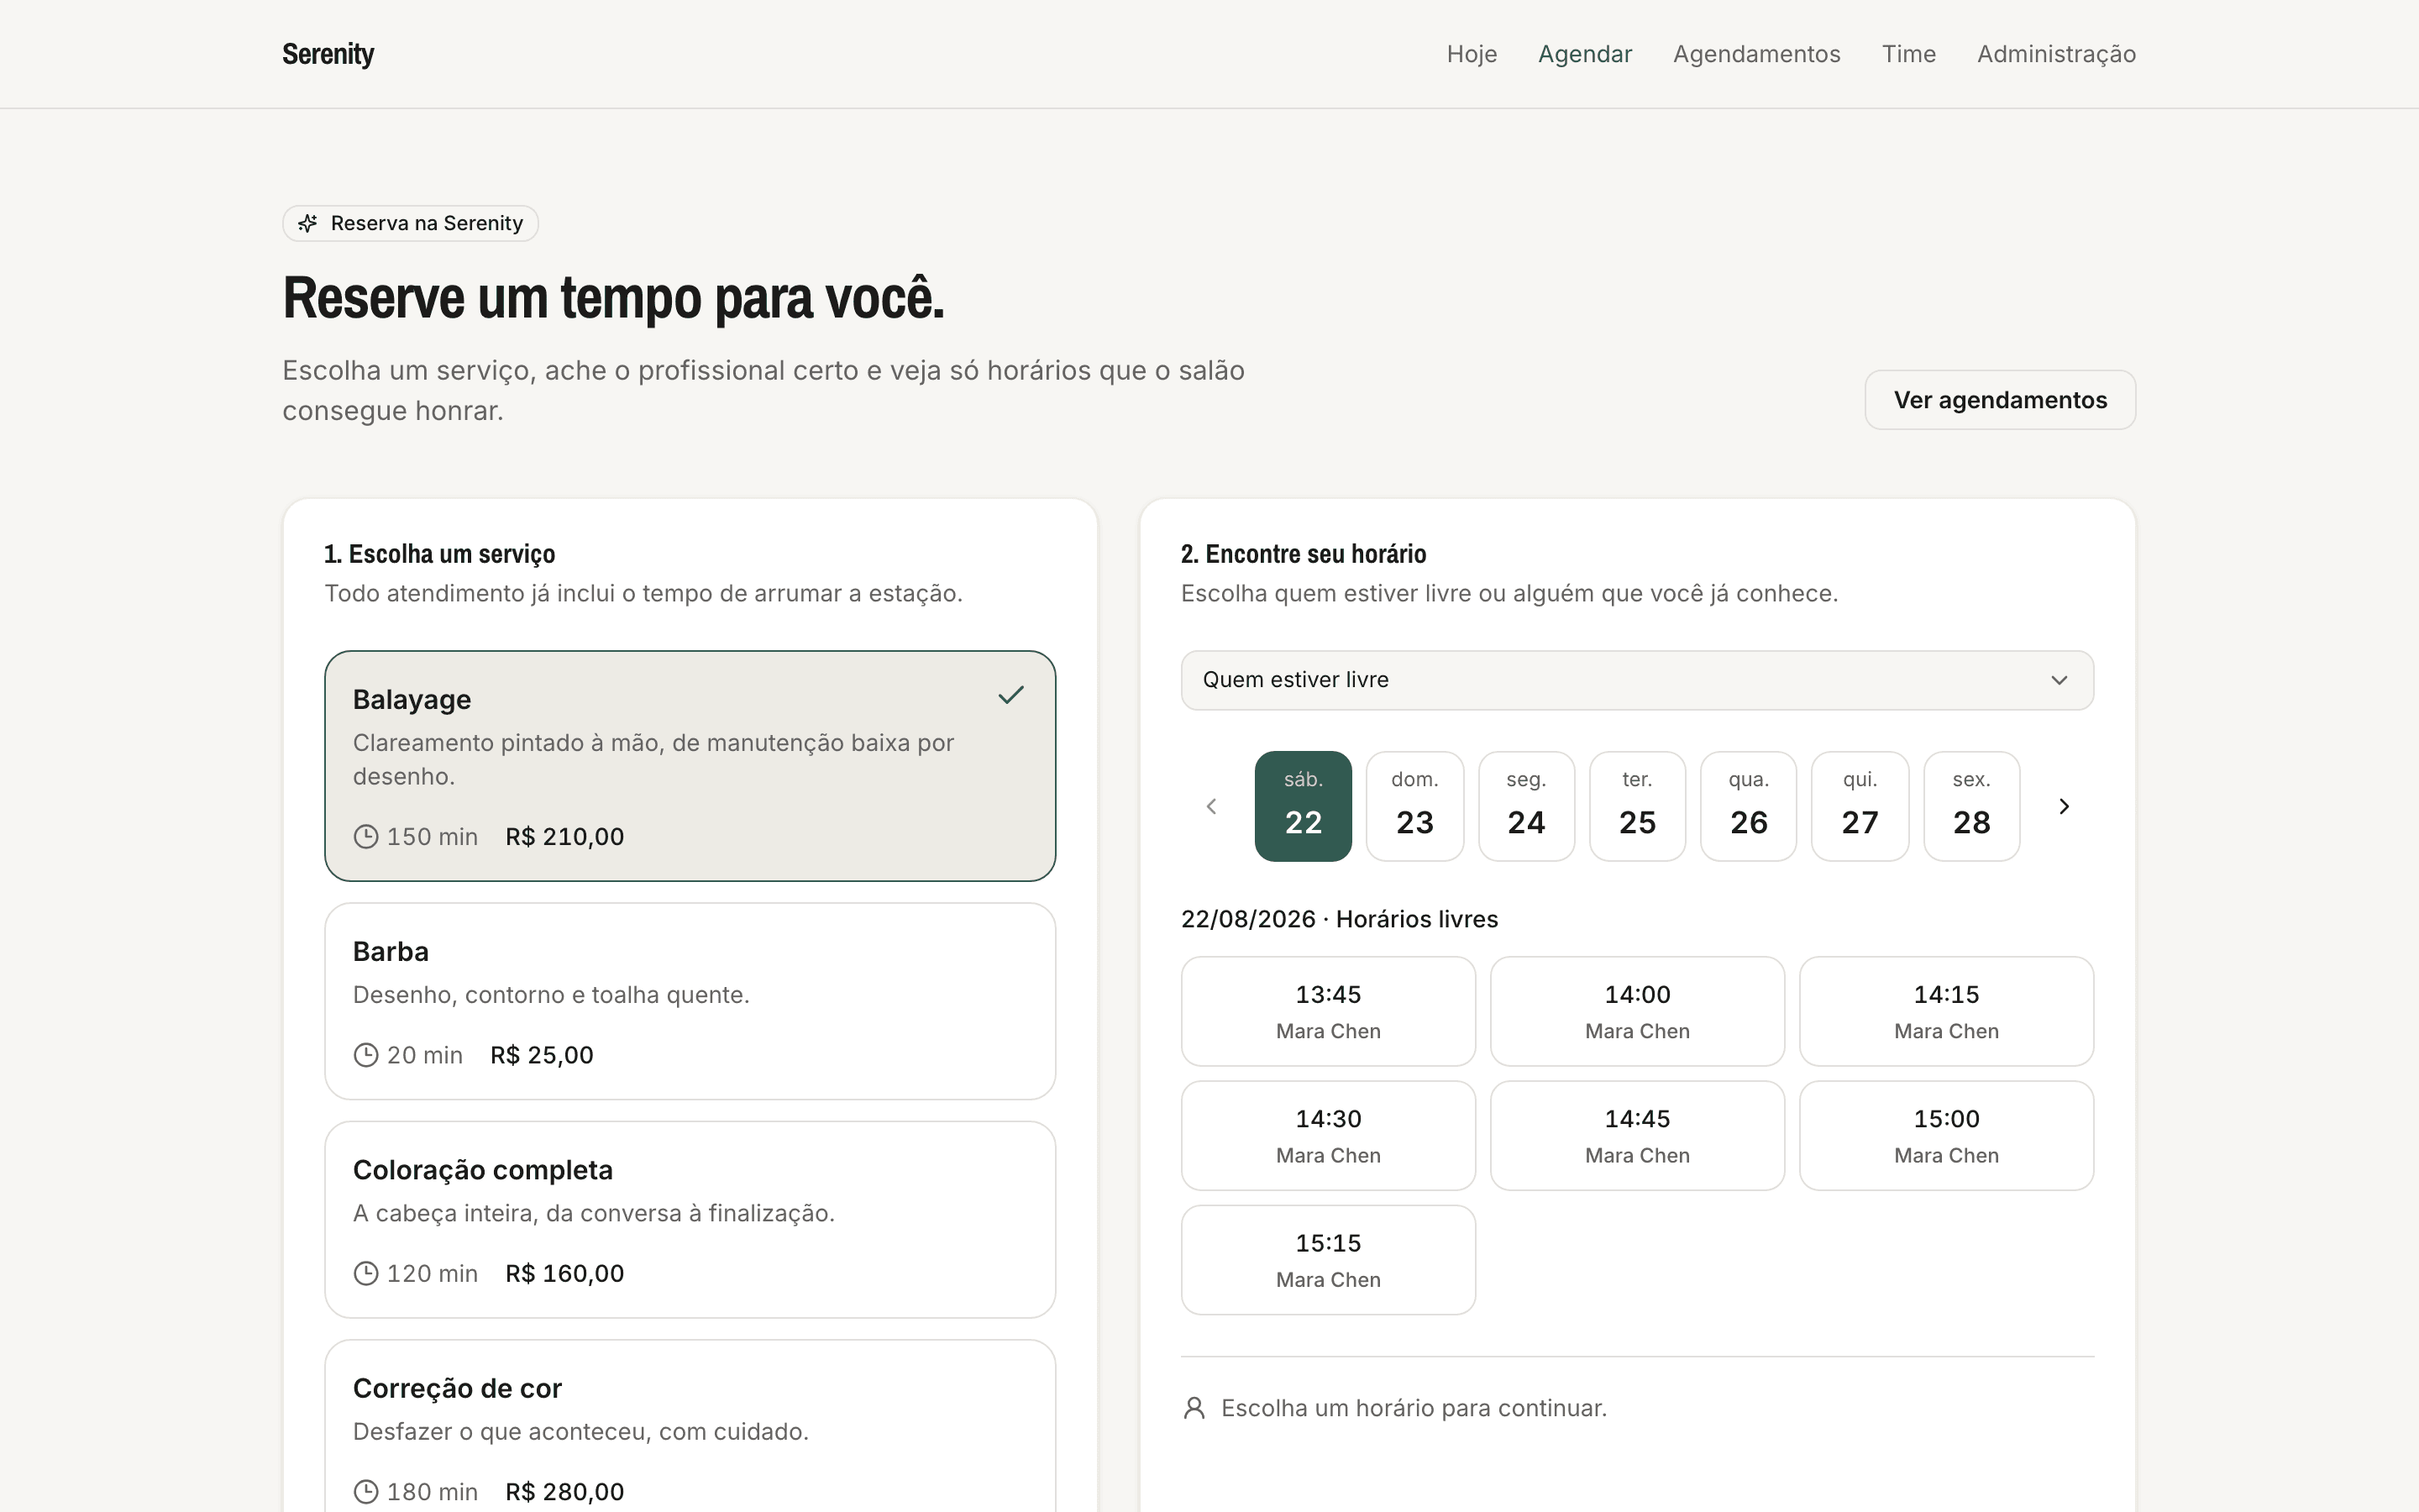Click clock icon next to 120 min
Screen dimensions: 2419x1512
(366, 1273)
